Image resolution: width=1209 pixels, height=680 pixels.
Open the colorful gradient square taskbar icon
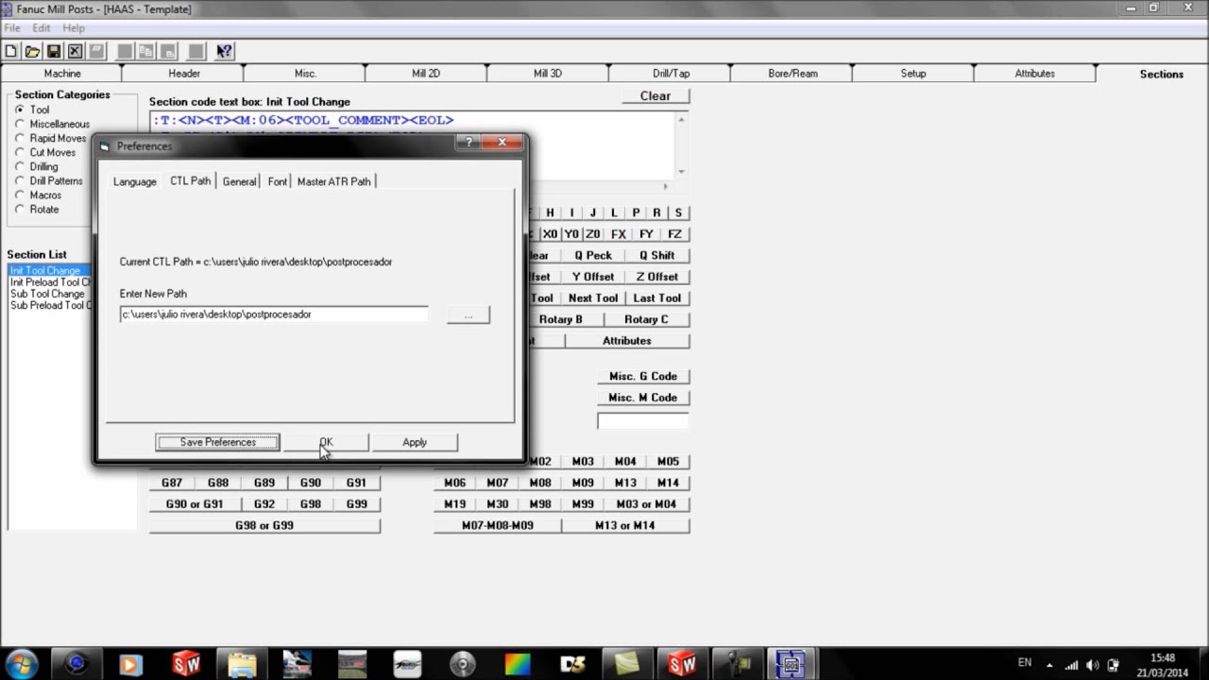coord(518,664)
